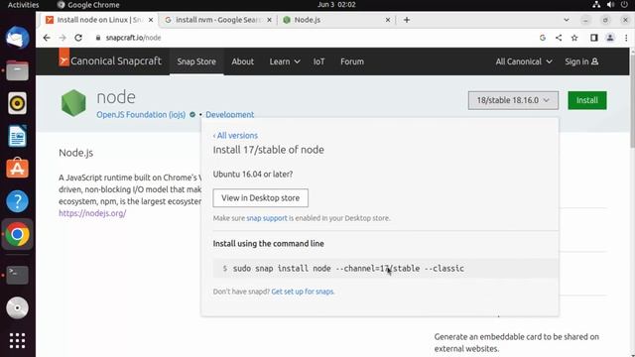This screenshot has height=357, width=635.
Task: Click the browser reload icon
Action: (x=78, y=38)
